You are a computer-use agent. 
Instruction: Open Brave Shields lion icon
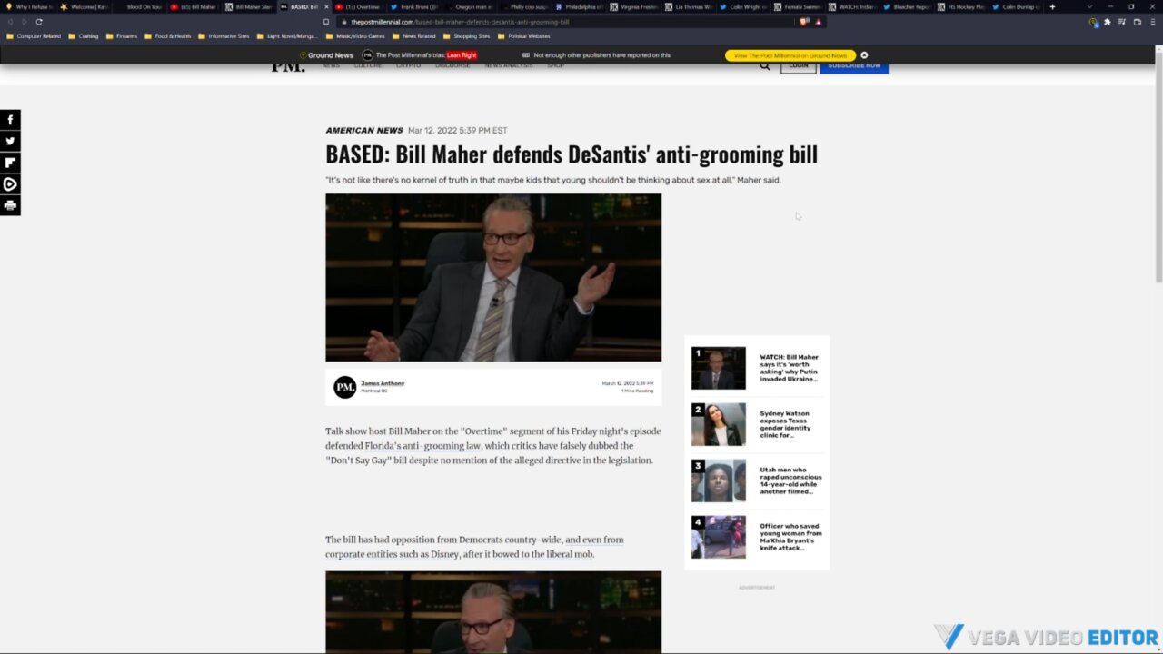[x=804, y=22]
